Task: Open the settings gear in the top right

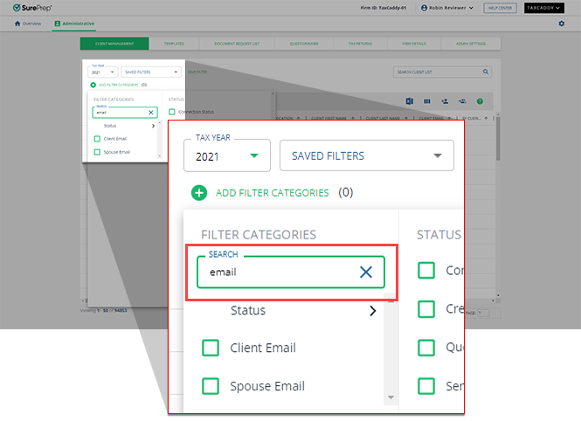Action: click(561, 24)
